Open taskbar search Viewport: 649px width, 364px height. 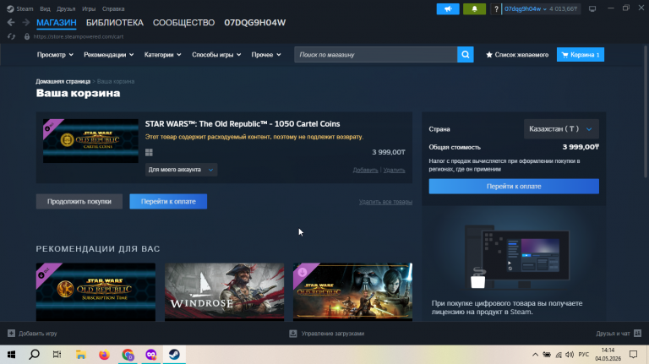[35, 355]
